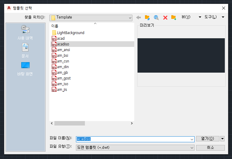Click the 취소 cancel button
This screenshot has height=159, width=232.
point(210,148)
